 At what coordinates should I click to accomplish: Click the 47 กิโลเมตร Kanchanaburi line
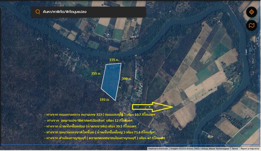(x=105, y=138)
